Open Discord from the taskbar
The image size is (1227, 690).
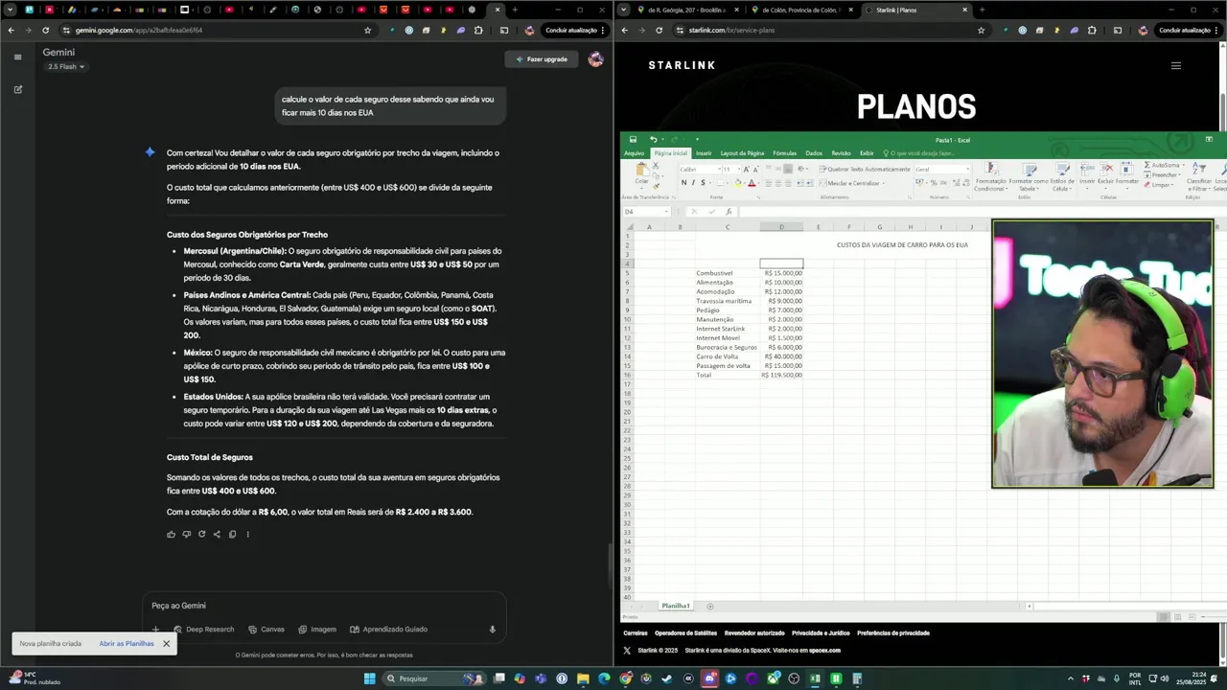pyautogui.click(x=710, y=678)
